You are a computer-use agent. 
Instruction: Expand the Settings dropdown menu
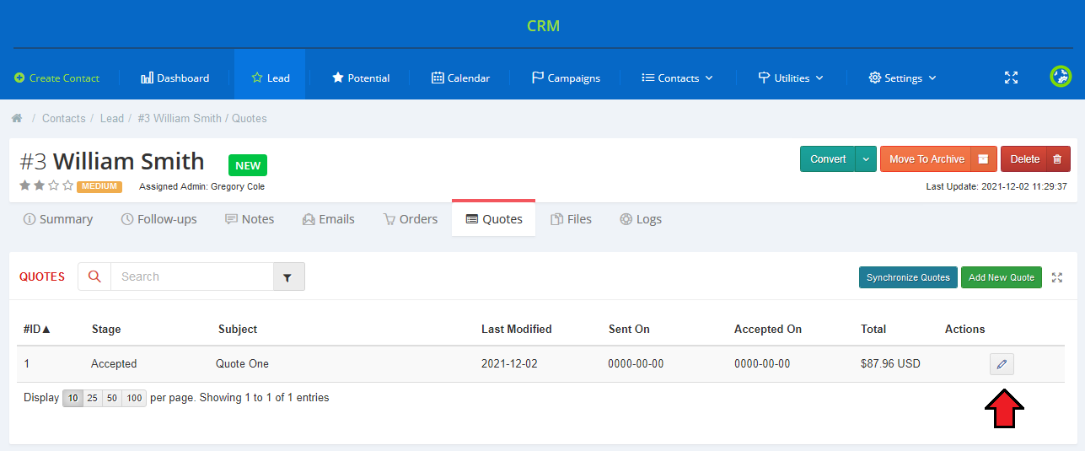click(902, 78)
